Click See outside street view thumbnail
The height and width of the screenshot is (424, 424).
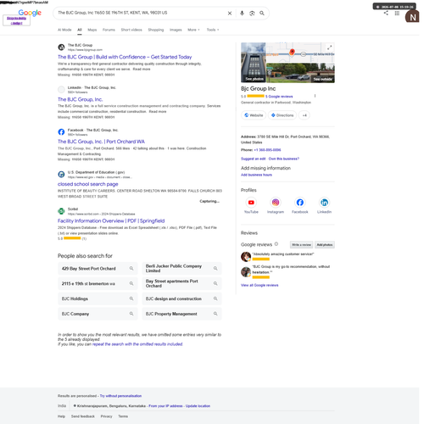[300, 73]
